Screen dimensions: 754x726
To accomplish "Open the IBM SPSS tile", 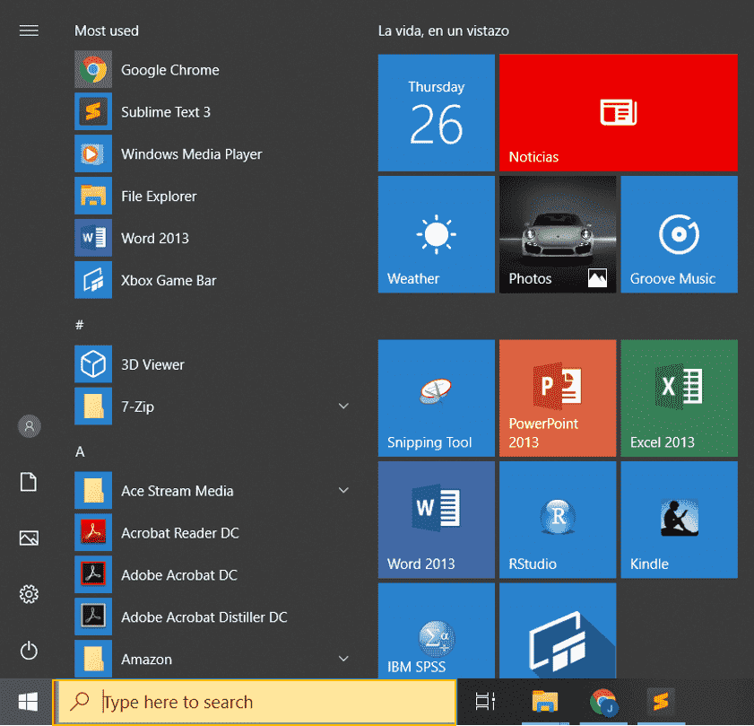I will tap(436, 631).
